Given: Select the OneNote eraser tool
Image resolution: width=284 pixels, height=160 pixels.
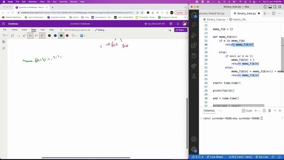Looking at the screenshot, I should tap(24, 36).
